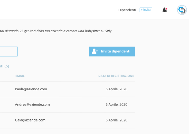The height and width of the screenshot is (134, 189).
Task: Open the Sitly company profile avatar
Action: tap(182, 10)
